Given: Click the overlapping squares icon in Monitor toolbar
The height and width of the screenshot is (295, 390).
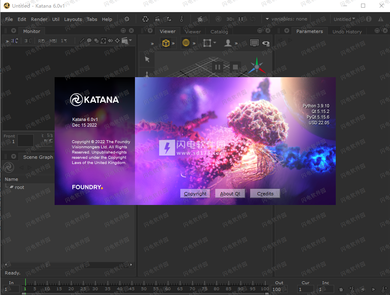Looking at the screenshot, I should point(96,41).
